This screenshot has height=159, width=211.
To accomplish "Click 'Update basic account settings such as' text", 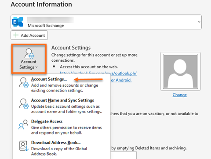I will [65, 106].
